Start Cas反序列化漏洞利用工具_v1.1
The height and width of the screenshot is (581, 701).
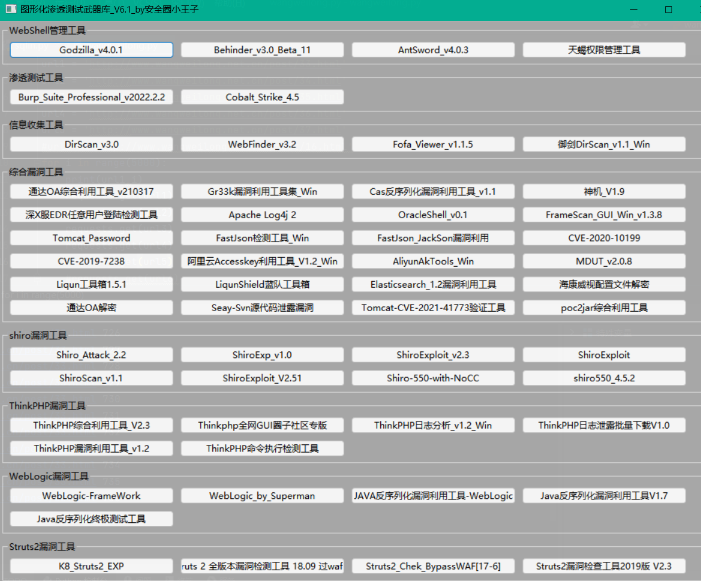[x=433, y=191]
